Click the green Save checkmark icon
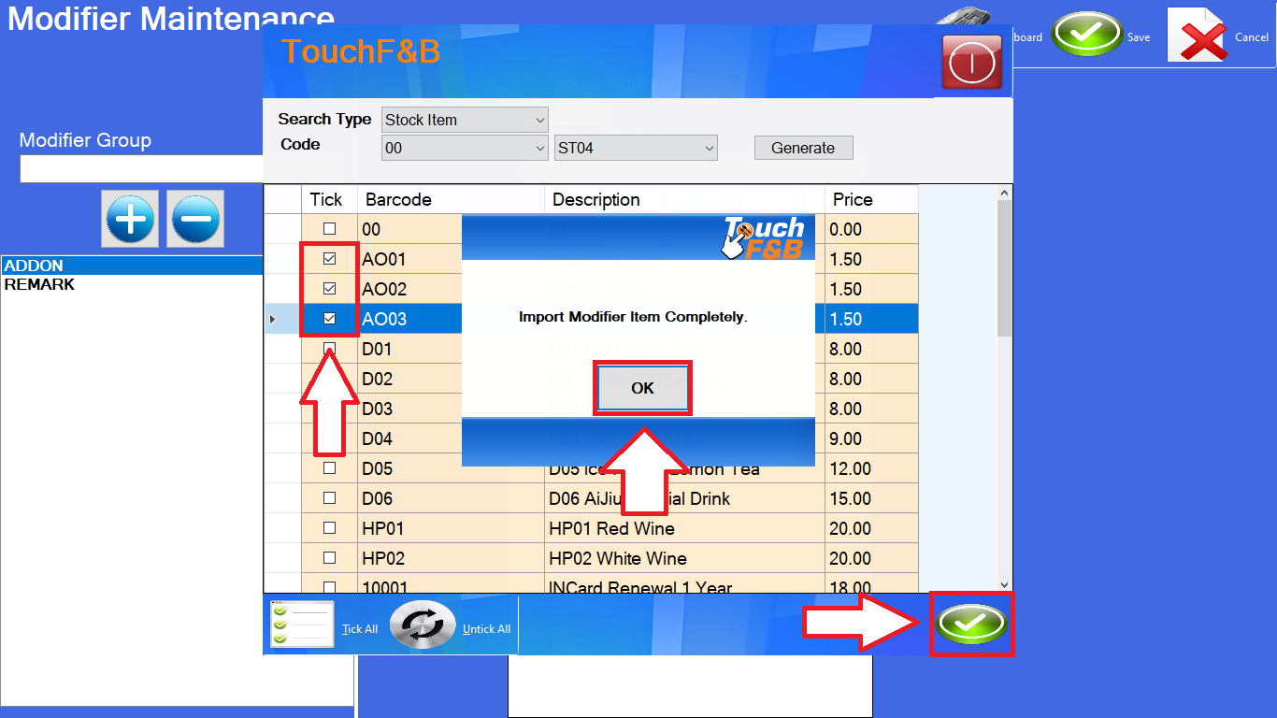Image resolution: width=1277 pixels, height=718 pixels. click(1087, 36)
